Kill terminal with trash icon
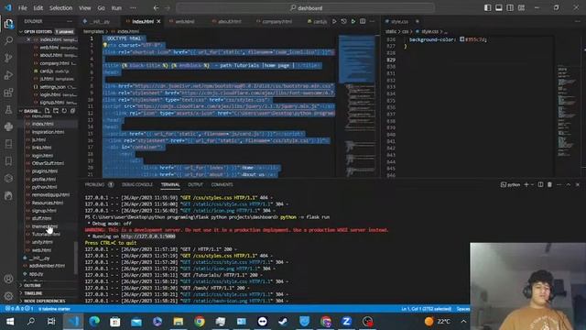This screenshot has height=330, width=586. pyautogui.click(x=549, y=184)
